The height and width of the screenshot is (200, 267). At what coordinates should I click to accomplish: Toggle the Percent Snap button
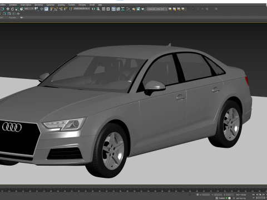coord(61,9)
